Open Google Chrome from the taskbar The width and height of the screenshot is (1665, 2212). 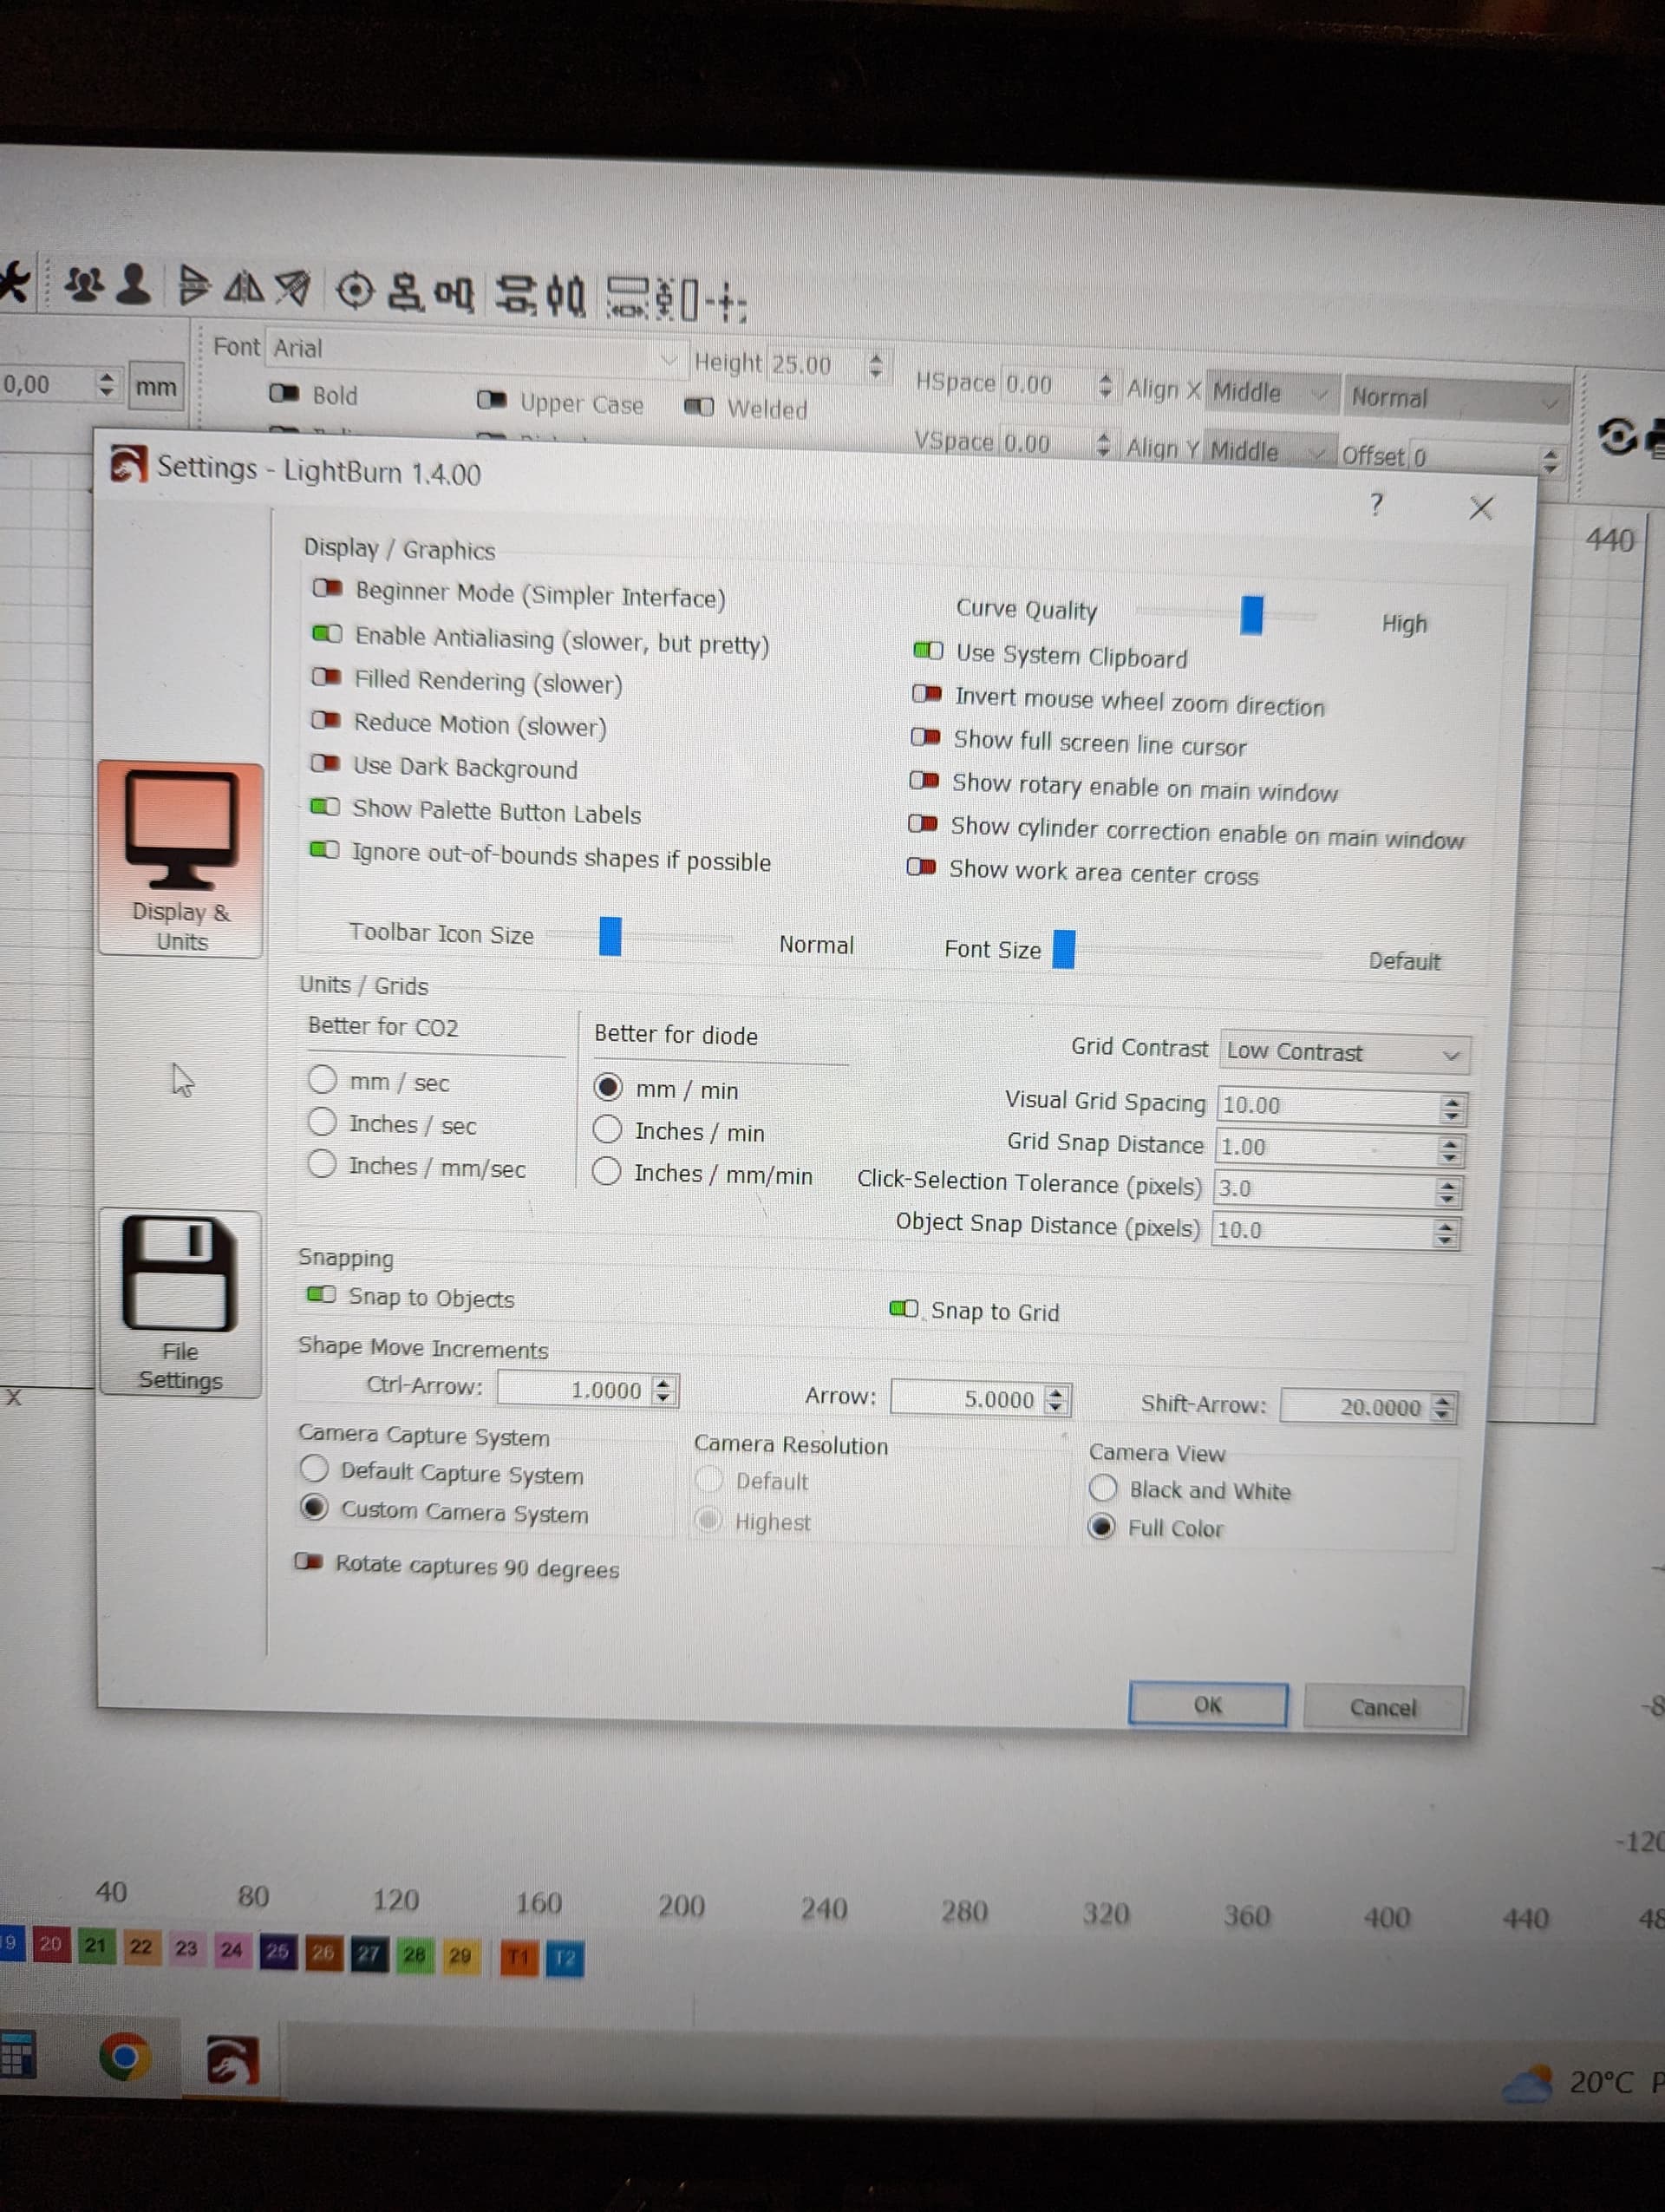click(x=125, y=2057)
